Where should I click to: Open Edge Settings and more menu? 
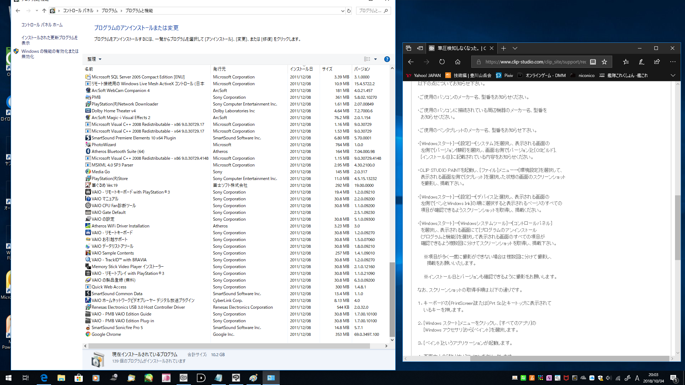pos(673,62)
